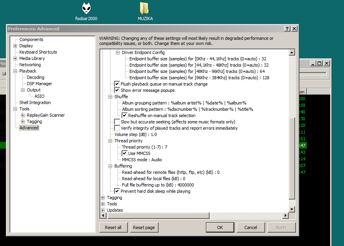Select the Album sorting pattern setting
Viewport: 344px width, 246px height.
pyautogui.click(x=187, y=110)
